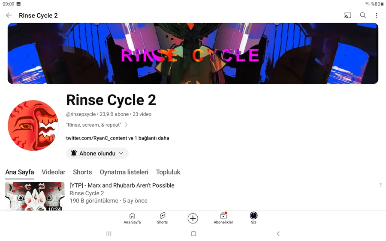Open the Cast to device icon
Screen dimensions: 386x241
click(347, 15)
